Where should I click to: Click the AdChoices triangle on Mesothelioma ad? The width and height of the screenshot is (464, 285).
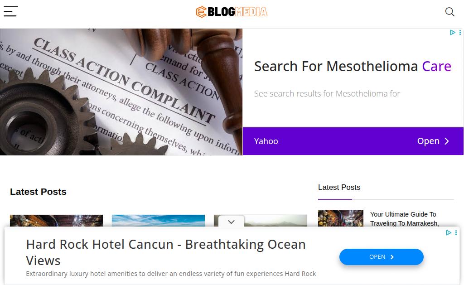point(453,32)
